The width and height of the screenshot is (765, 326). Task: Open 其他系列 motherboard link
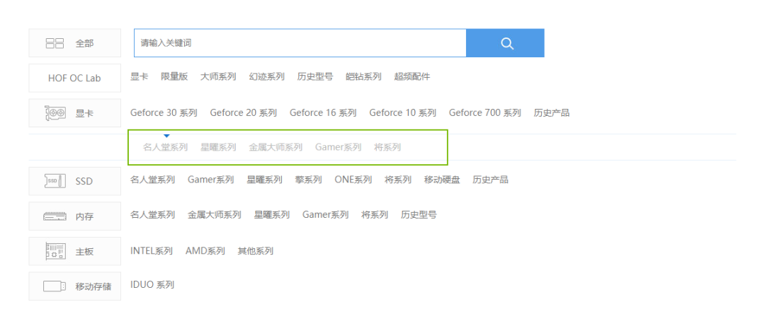click(255, 251)
